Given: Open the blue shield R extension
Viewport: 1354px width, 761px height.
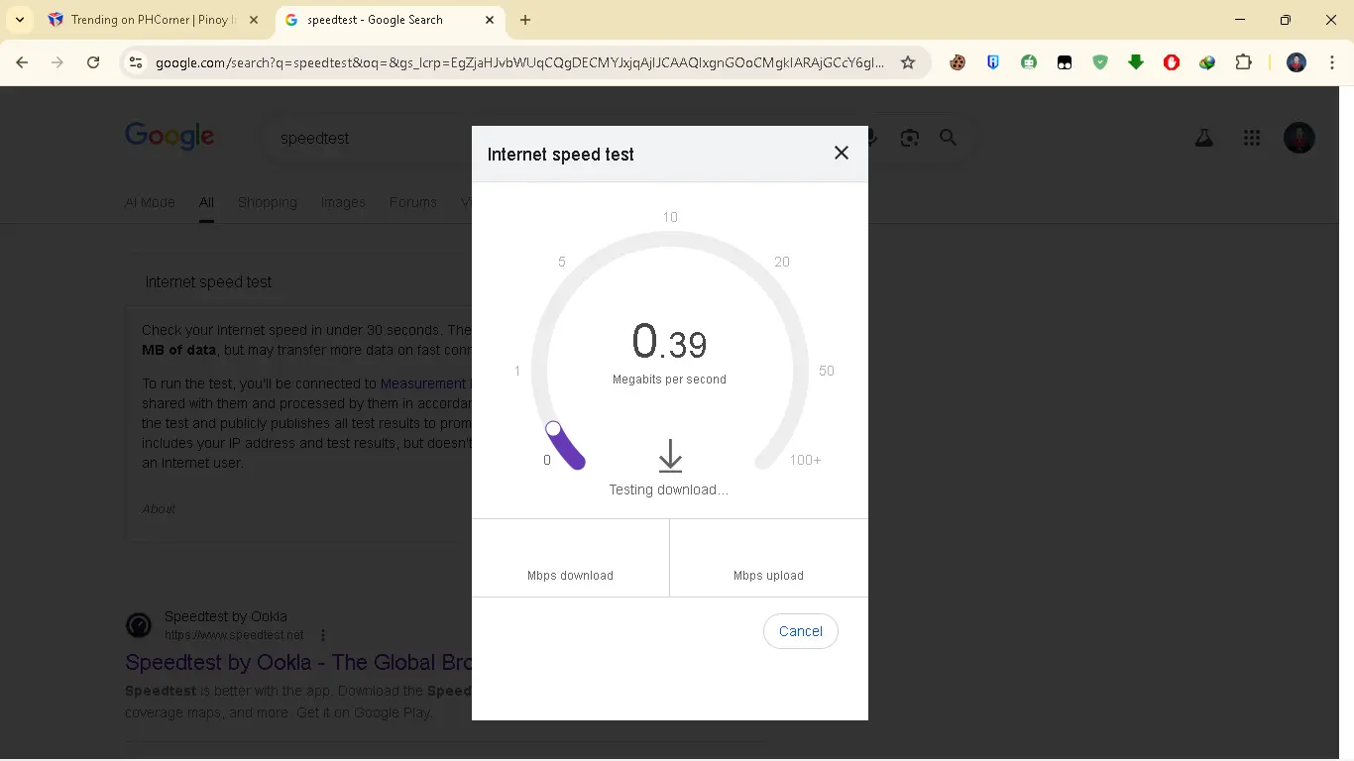Looking at the screenshot, I should pos(993,62).
